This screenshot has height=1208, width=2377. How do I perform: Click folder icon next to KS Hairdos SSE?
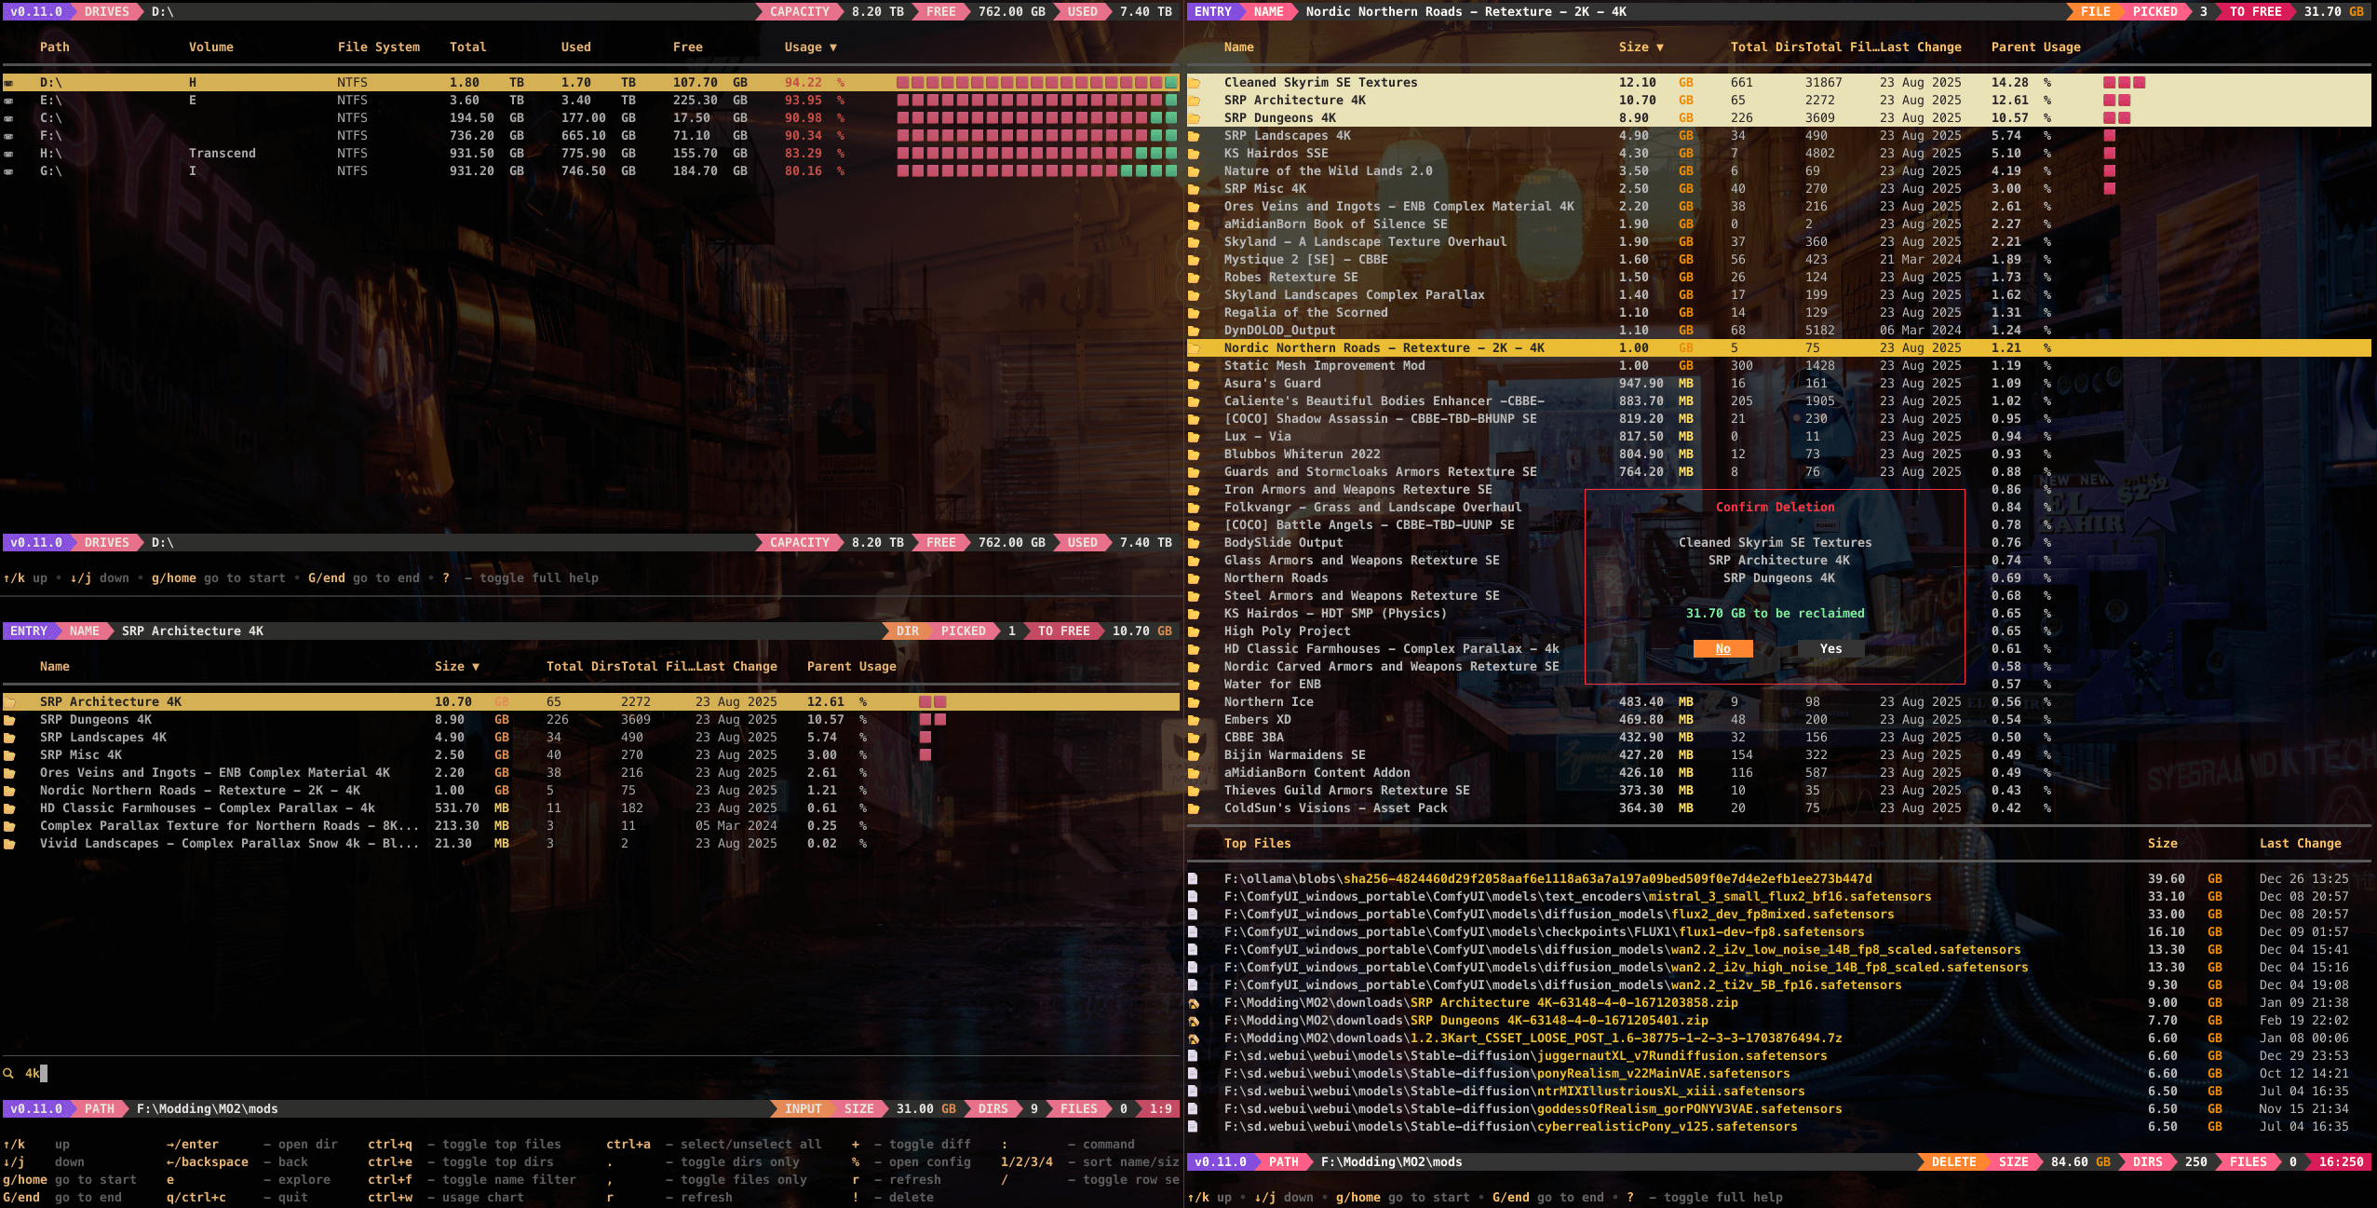(1194, 154)
